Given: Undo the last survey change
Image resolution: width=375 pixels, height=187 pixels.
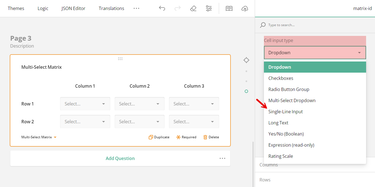Looking at the screenshot, I should click(162, 8).
